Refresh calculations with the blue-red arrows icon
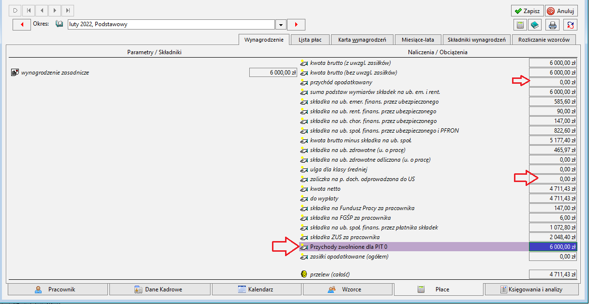Image resolution: width=589 pixels, height=304 pixels. 571,25
